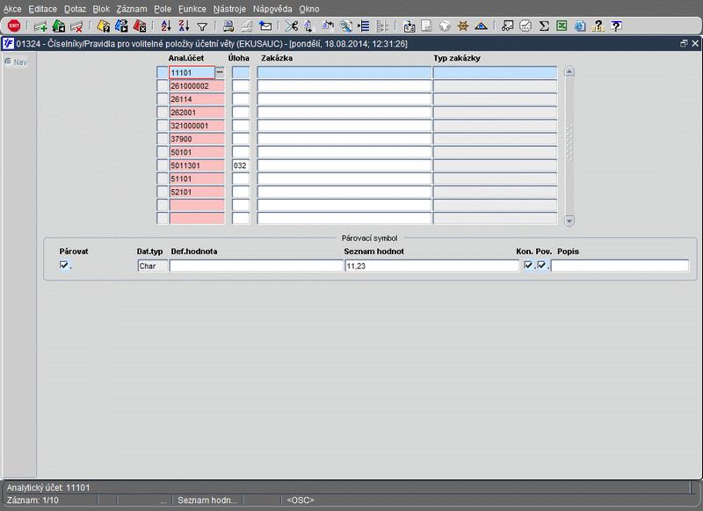Click the Zakázka field in 11101 row
This screenshot has width=703, height=511.
344,72
